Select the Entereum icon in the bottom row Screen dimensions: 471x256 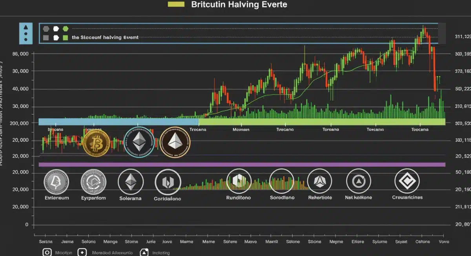click(x=56, y=181)
